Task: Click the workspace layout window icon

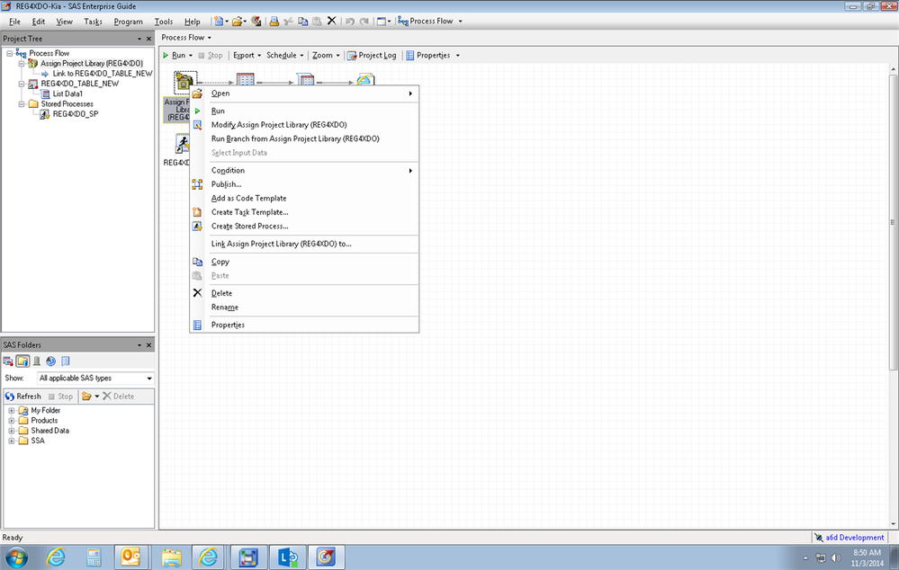Action: [x=382, y=22]
